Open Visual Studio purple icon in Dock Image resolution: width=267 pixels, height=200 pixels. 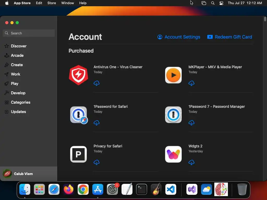(x=192, y=189)
